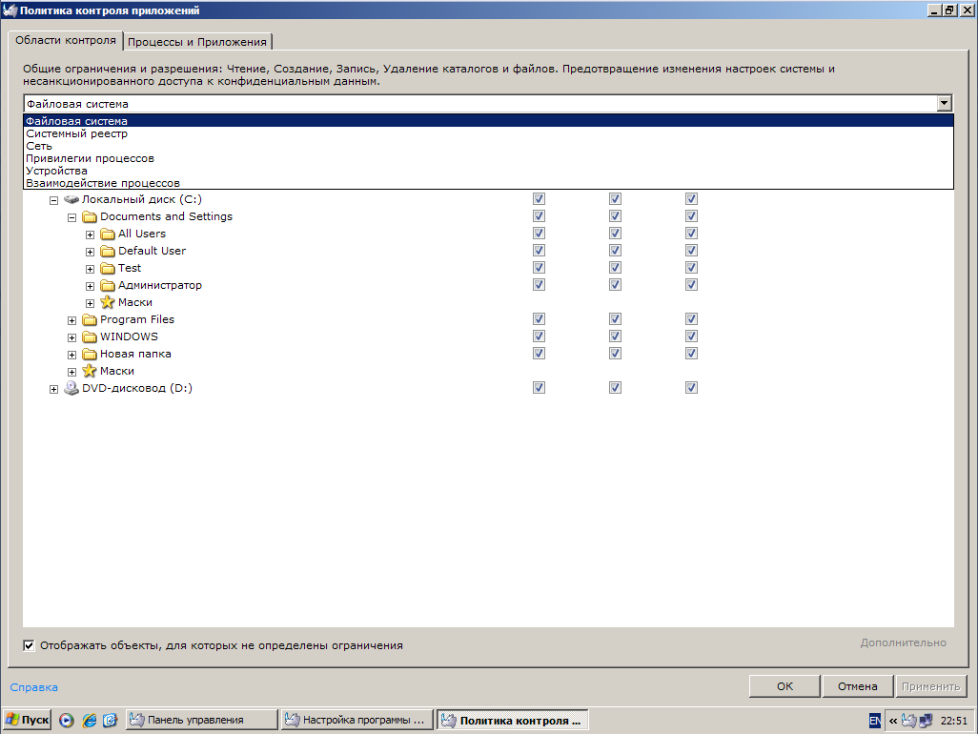Expand the WINDOWS folder node
The image size is (978, 734).
click(71, 338)
